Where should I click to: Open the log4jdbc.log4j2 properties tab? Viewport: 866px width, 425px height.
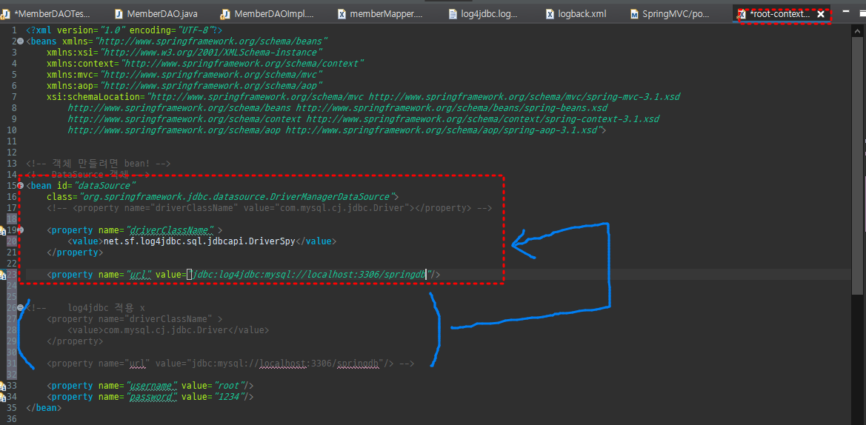pos(484,14)
